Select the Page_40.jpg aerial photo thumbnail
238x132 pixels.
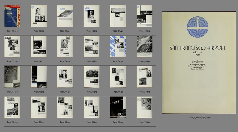pos(144,46)
